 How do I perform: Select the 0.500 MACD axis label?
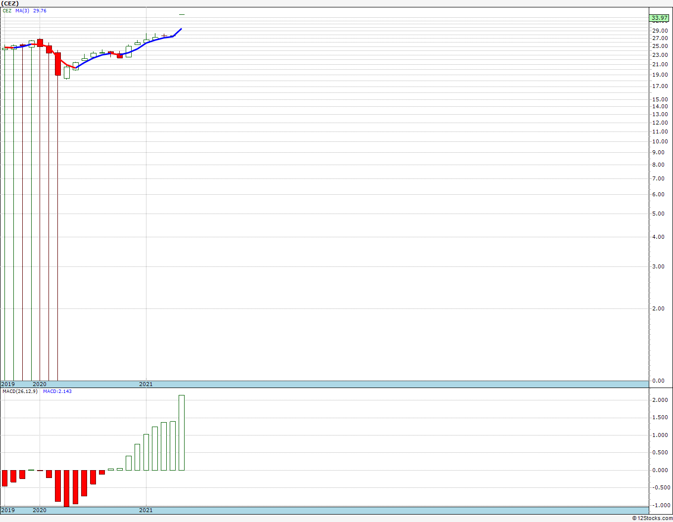(x=660, y=452)
